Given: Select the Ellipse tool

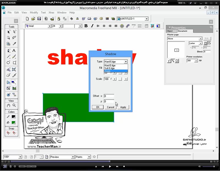Looking at the screenshot, I should (9, 63).
